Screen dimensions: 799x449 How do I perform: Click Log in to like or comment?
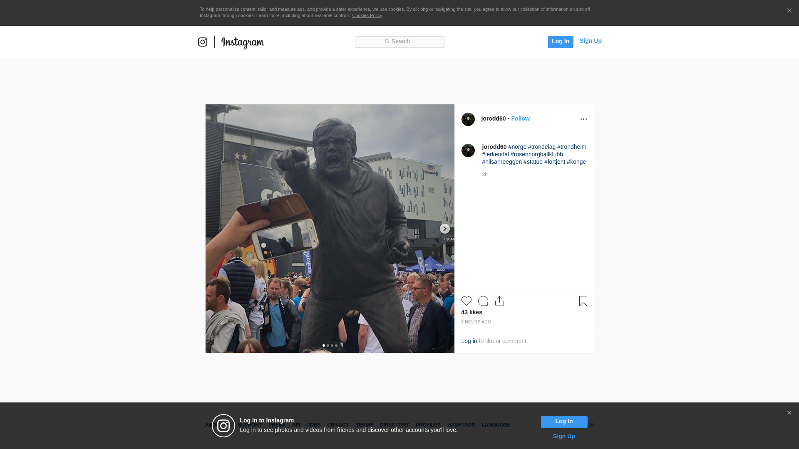[x=469, y=341]
